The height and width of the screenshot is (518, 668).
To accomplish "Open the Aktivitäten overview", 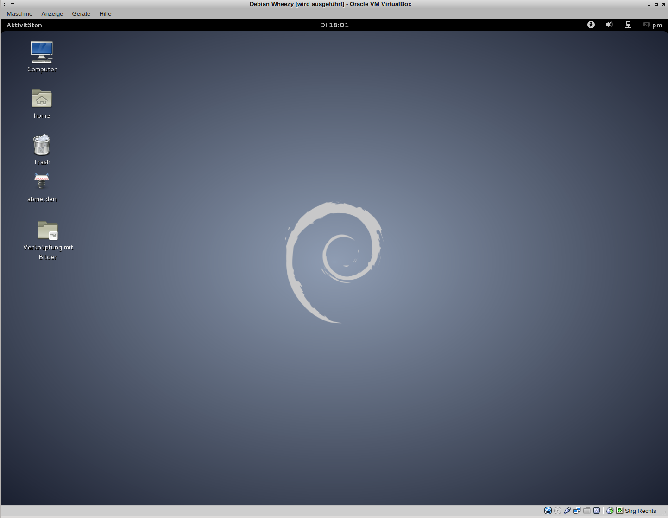I will [24, 25].
